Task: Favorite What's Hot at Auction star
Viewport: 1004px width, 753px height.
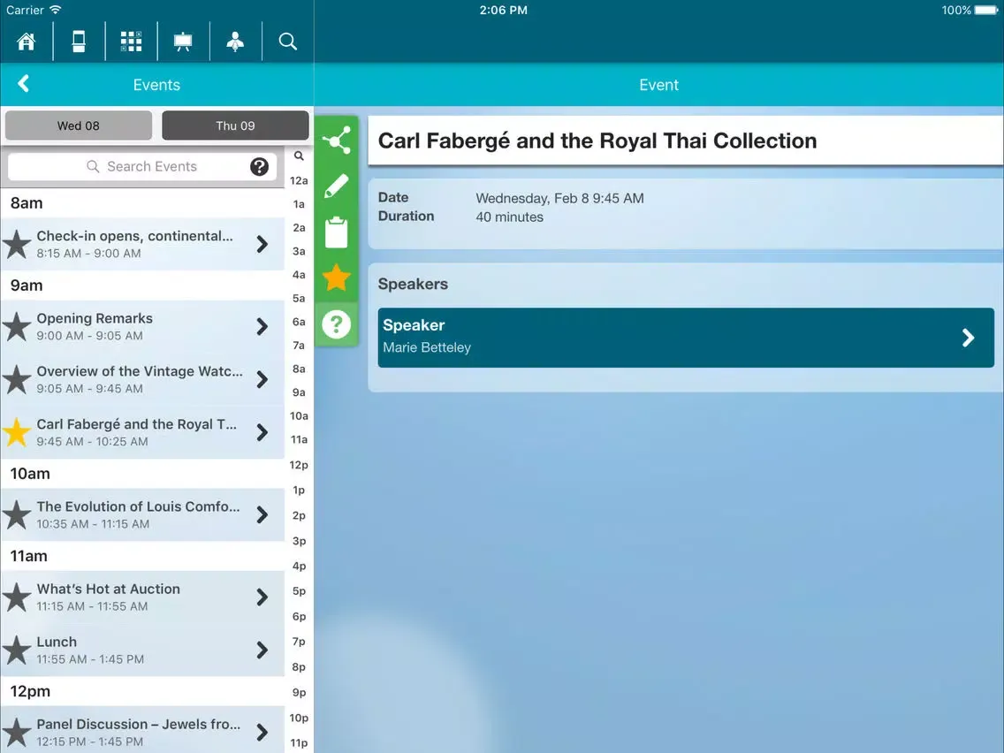Action: pos(17,597)
